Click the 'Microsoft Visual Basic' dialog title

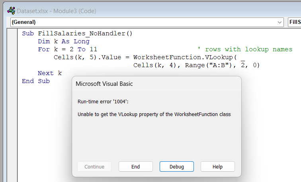coord(104,84)
